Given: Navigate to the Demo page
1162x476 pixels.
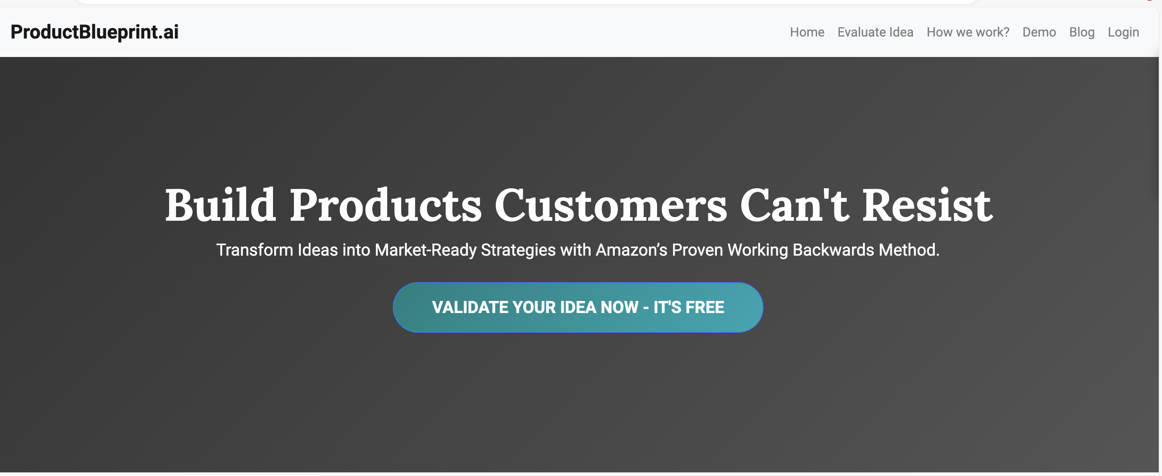Looking at the screenshot, I should click(1039, 32).
